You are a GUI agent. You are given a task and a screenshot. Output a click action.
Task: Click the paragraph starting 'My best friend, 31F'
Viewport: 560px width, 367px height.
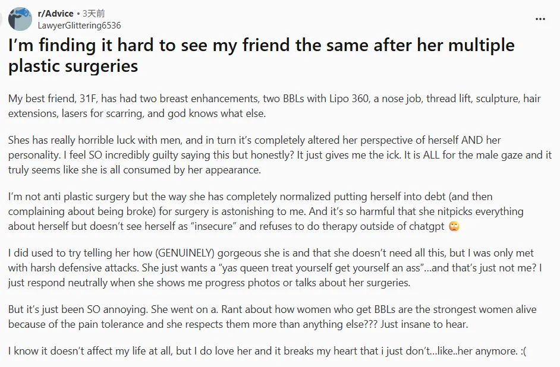pyautogui.click(x=274, y=106)
